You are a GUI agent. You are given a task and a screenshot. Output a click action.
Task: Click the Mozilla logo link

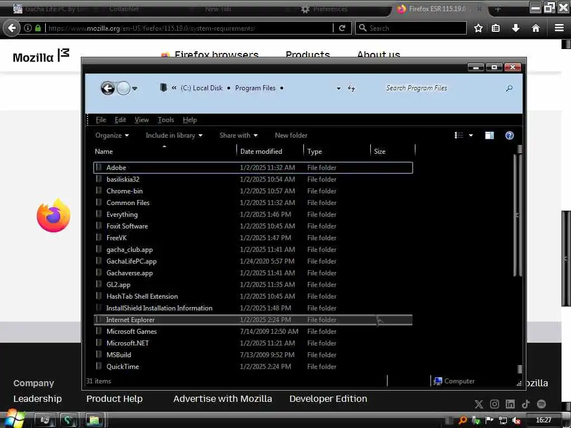pos(41,56)
